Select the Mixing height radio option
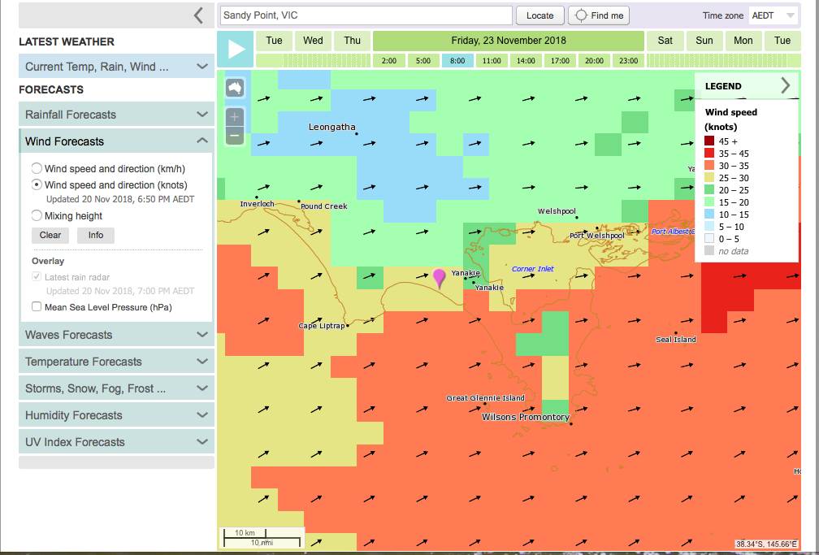Viewport: 819px width, 555px height. pos(37,216)
